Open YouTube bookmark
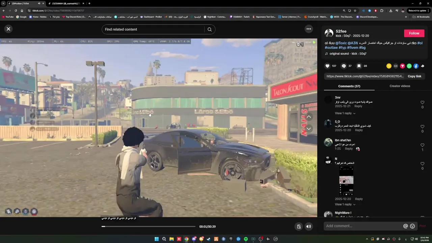432x243 pixels. tap(8, 17)
